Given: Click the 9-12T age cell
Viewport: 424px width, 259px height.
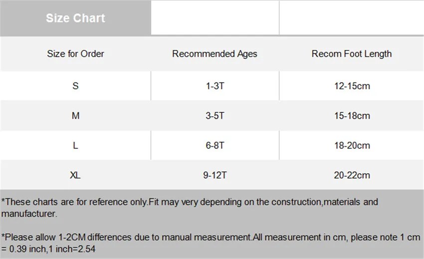Looking at the screenshot, I should point(215,175).
